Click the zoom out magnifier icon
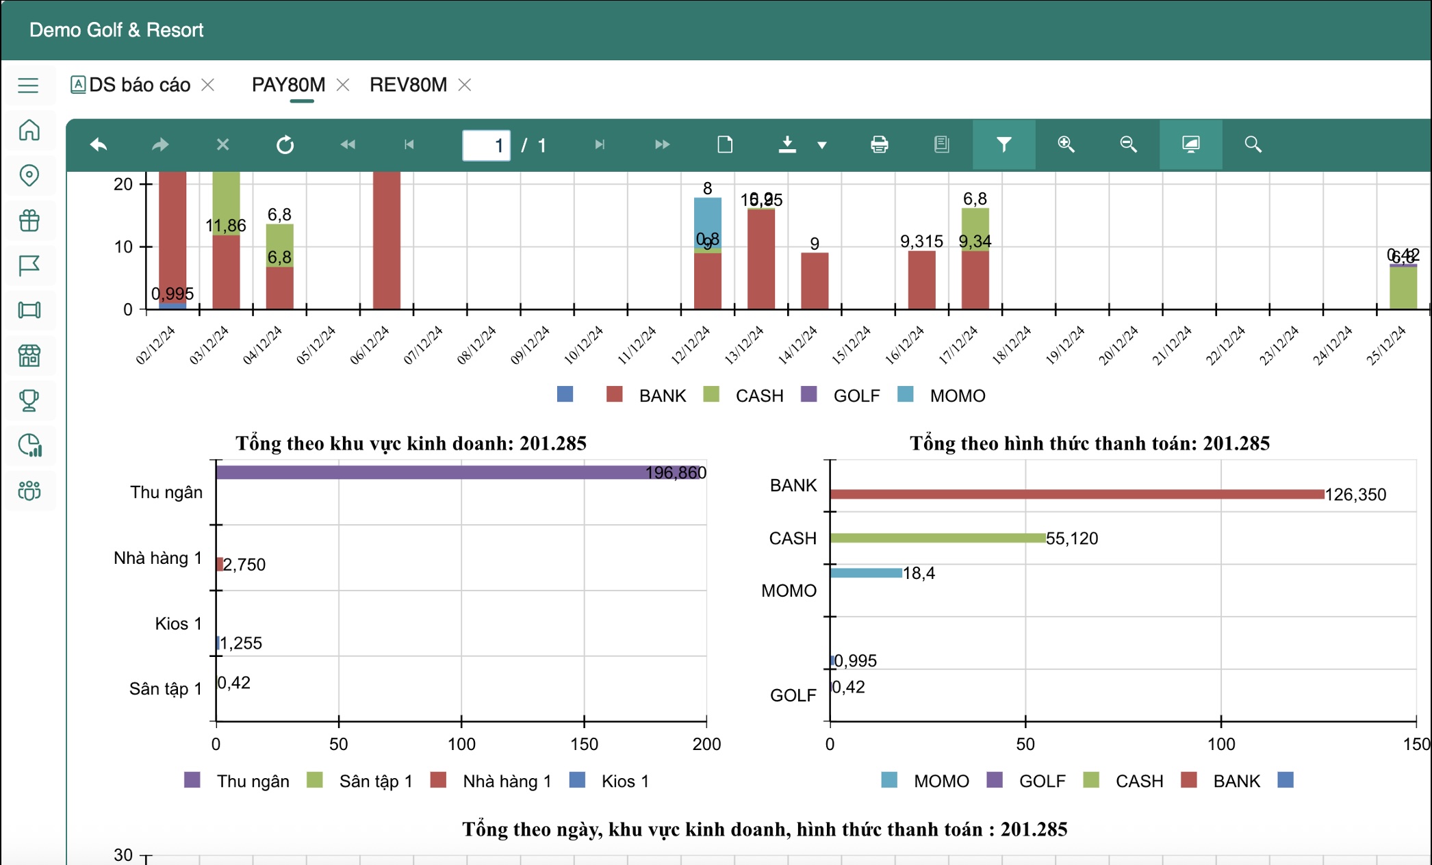This screenshot has width=1432, height=865. click(x=1128, y=144)
